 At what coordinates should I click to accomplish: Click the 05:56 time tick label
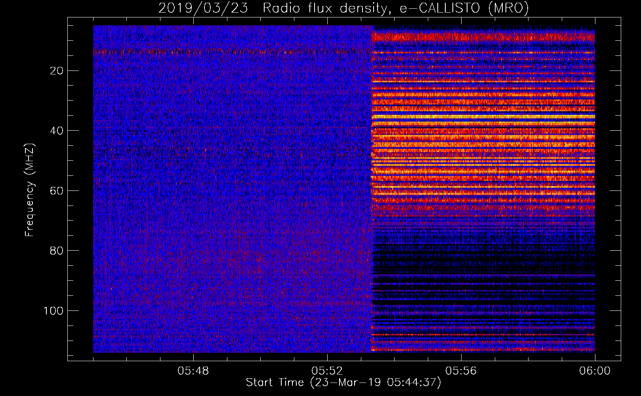tap(461, 371)
